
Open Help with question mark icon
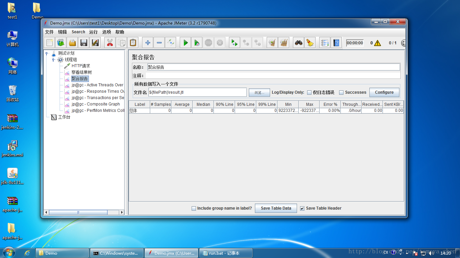coord(336,43)
